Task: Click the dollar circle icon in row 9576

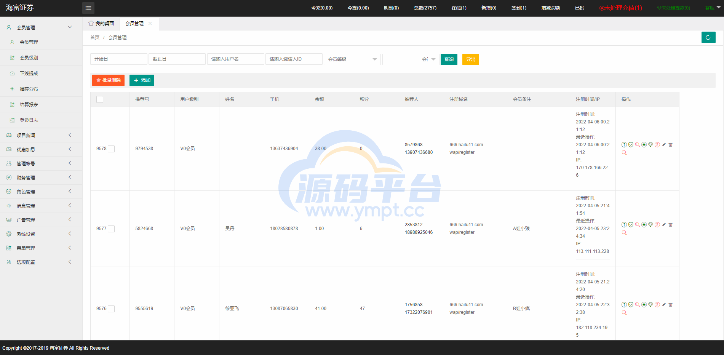Action: pyautogui.click(x=657, y=305)
